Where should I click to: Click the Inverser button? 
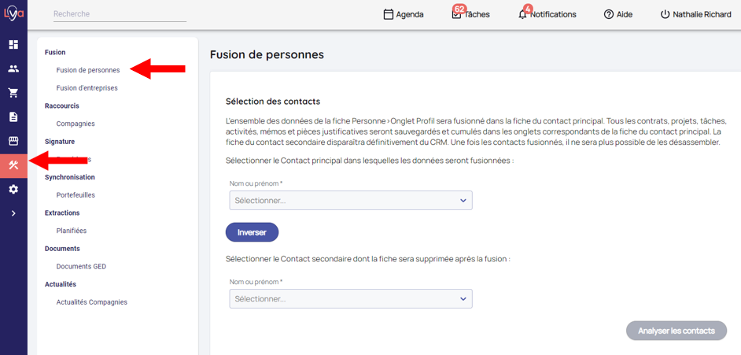click(x=252, y=233)
